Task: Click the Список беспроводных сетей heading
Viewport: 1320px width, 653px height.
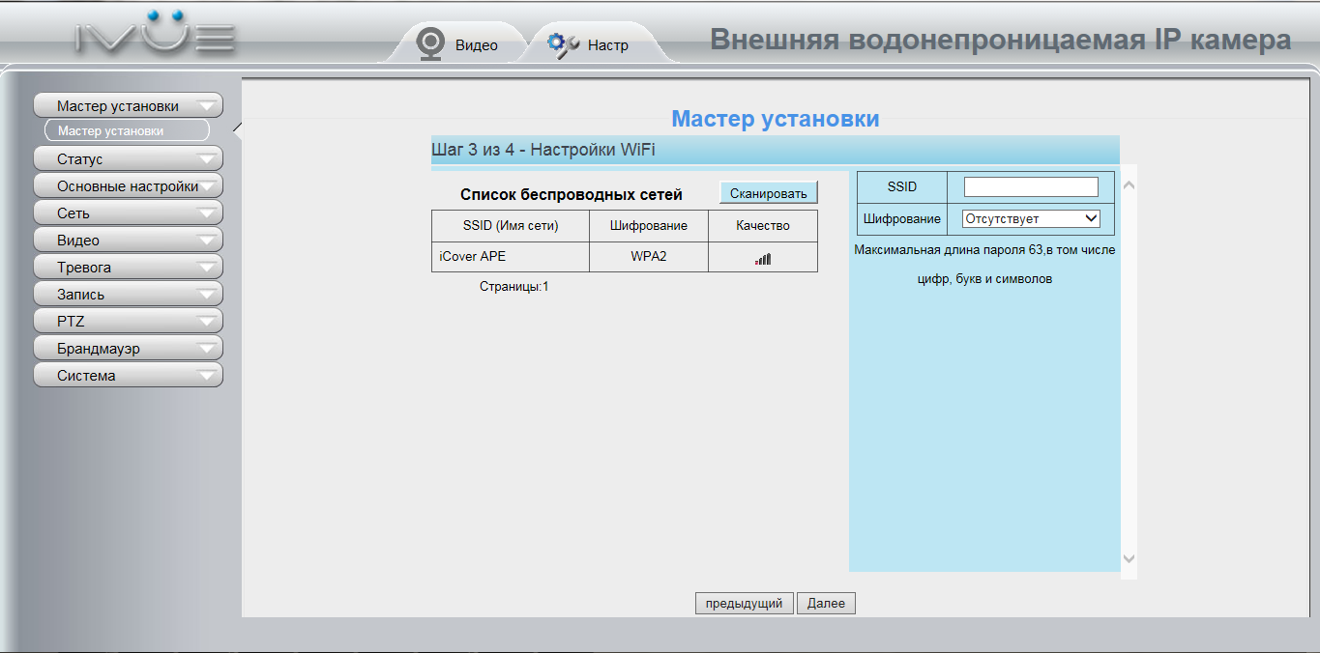Action: point(572,195)
